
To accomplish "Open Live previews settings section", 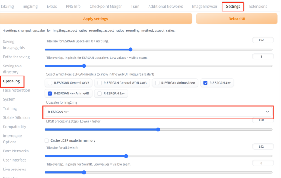I will pos(14,169).
